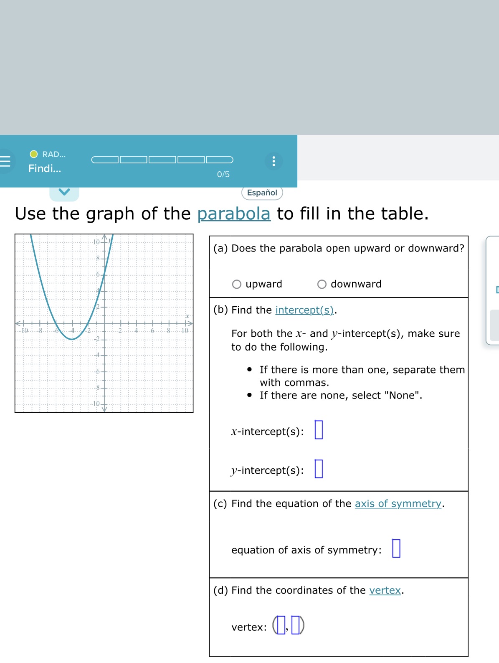This screenshot has width=499, height=663.
Task: Open the 'parabola' definition link
Action: pyautogui.click(x=234, y=214)
